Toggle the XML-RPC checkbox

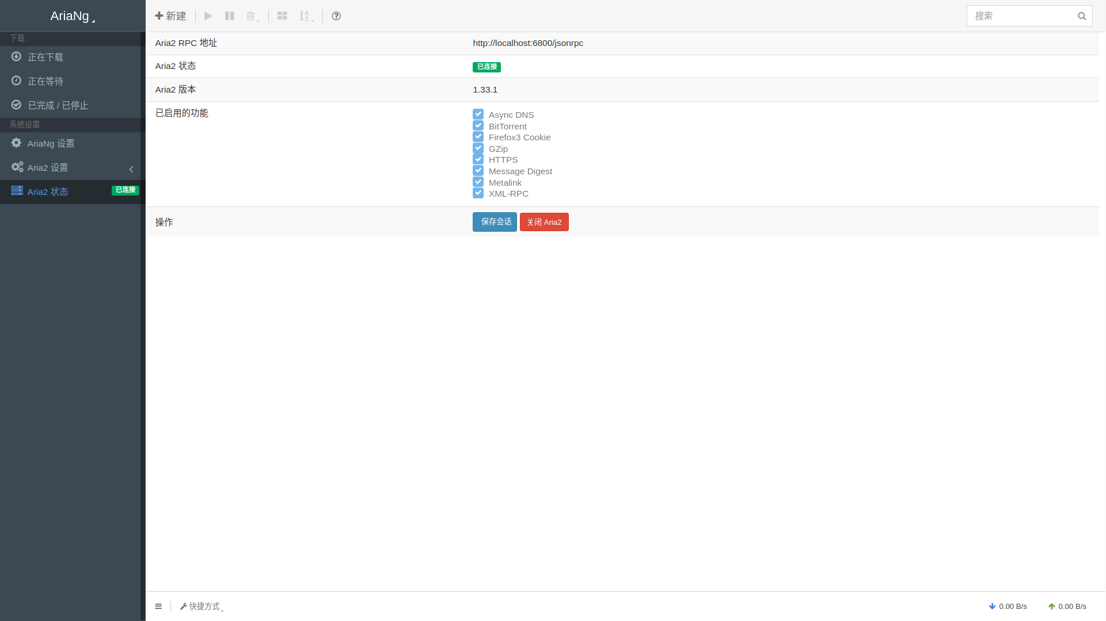pos(478,193)
